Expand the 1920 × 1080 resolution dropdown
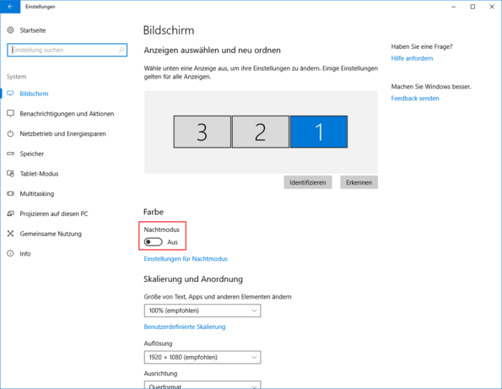The height and width of the screenshot is (389, 502). coord(202,357)
